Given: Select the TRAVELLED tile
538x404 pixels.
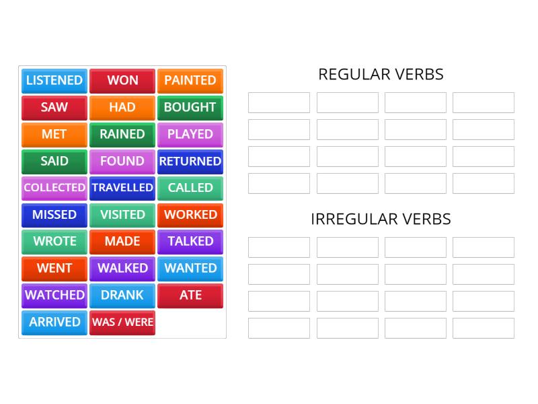Looking at the screenshot, I should (122, 188).
